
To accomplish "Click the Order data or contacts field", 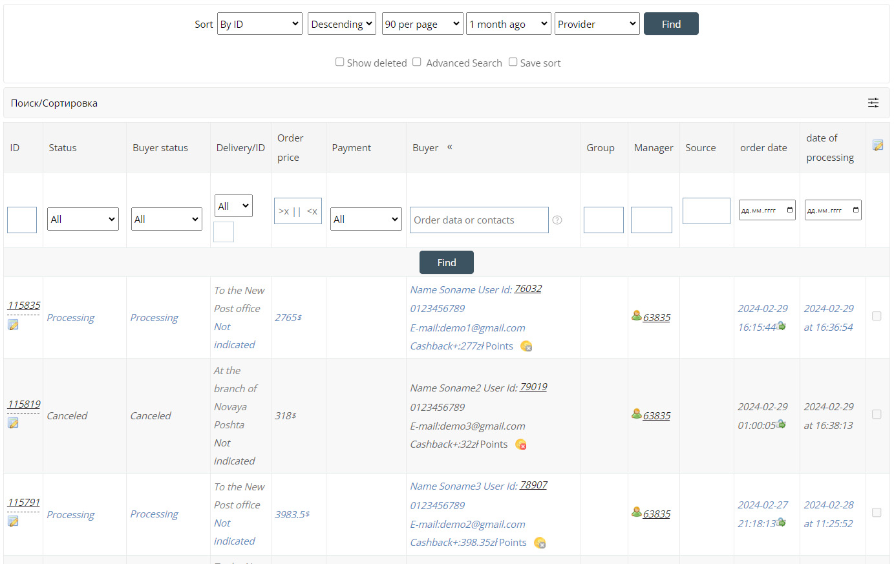I will click(x=478, y=220).
